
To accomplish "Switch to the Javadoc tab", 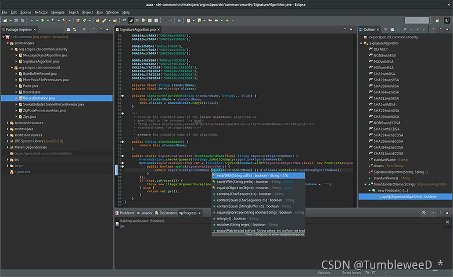I will pyautogui.click(x=146, y=213).
